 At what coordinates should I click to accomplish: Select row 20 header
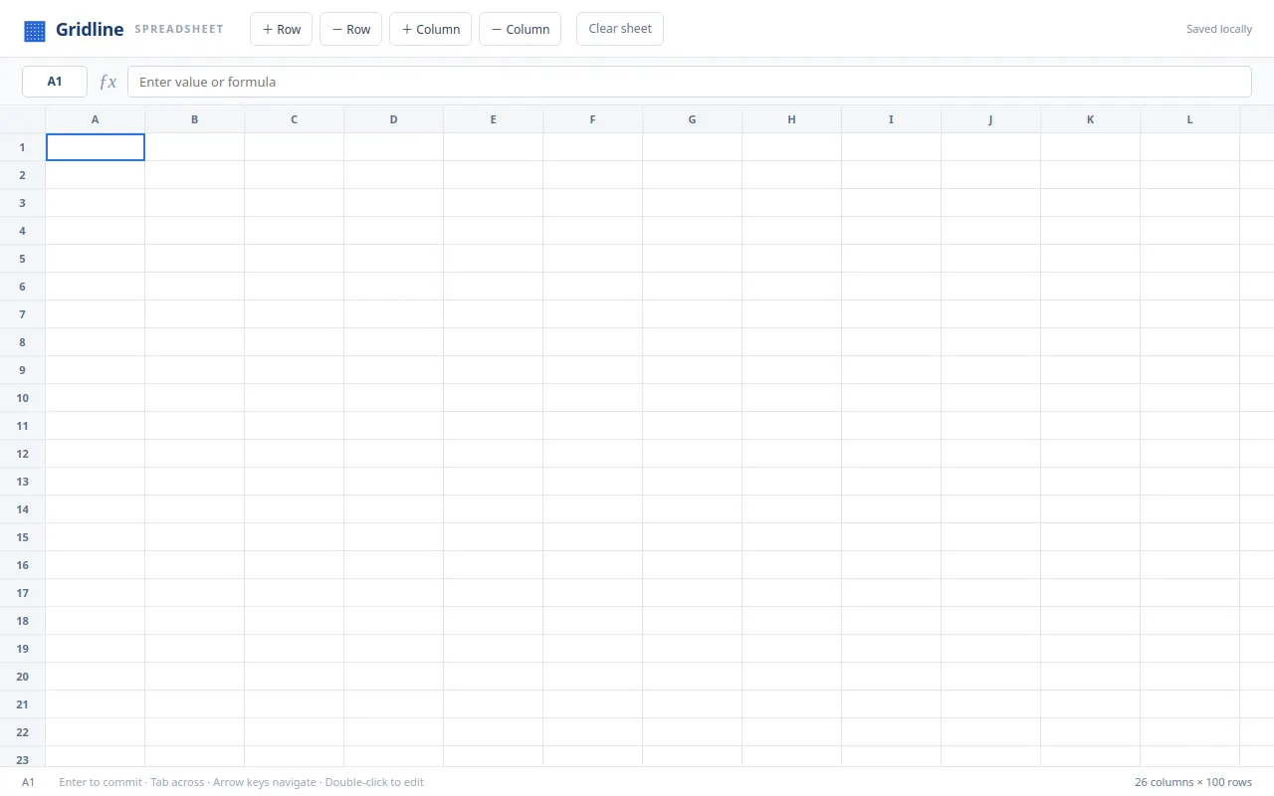pyautogui.click(x=23, y=677)
